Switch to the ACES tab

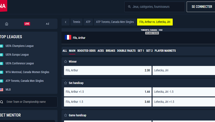tap(101, 51)
